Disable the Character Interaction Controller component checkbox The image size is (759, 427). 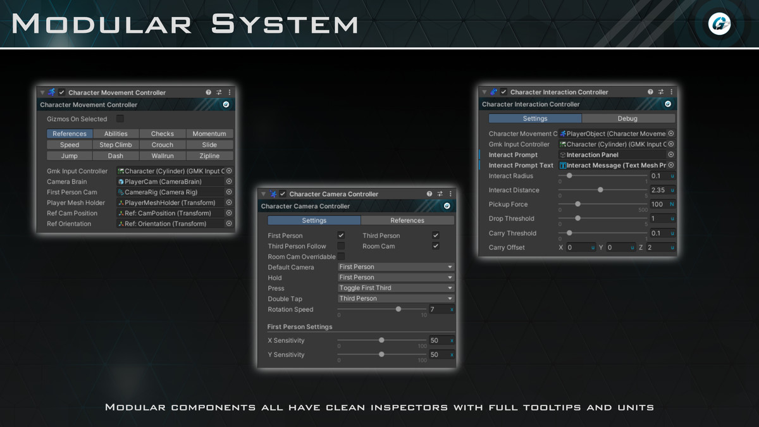503,92
